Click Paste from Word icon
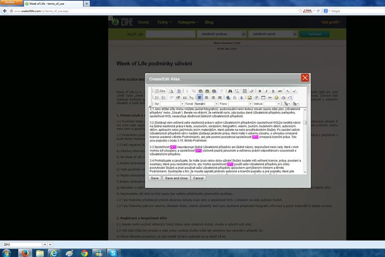385x257 pixels. [214, 91]
